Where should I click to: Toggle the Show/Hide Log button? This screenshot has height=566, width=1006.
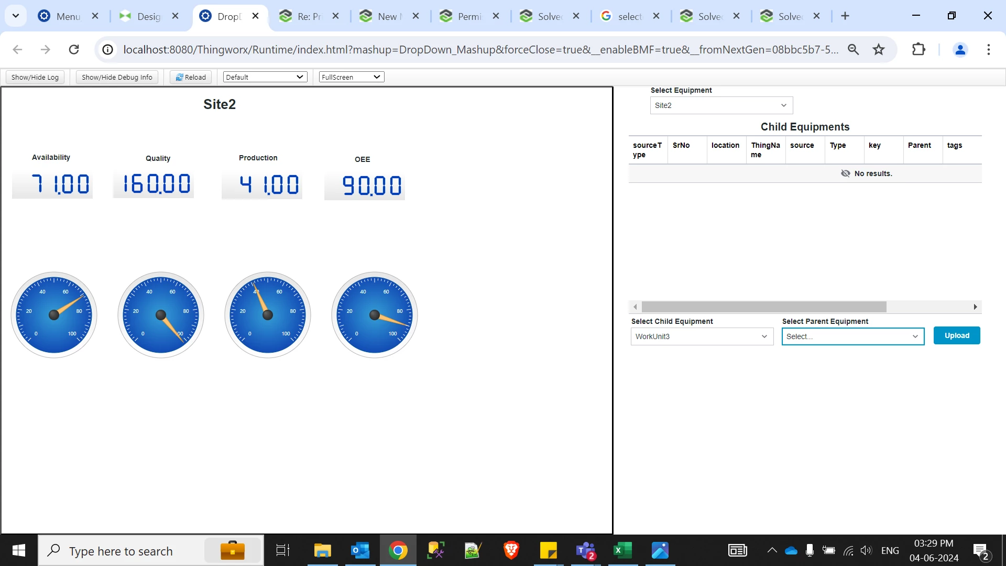(35, 77)
